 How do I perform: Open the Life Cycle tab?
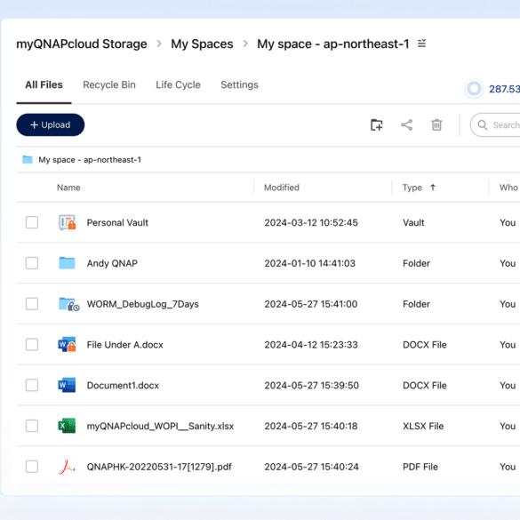178,85
